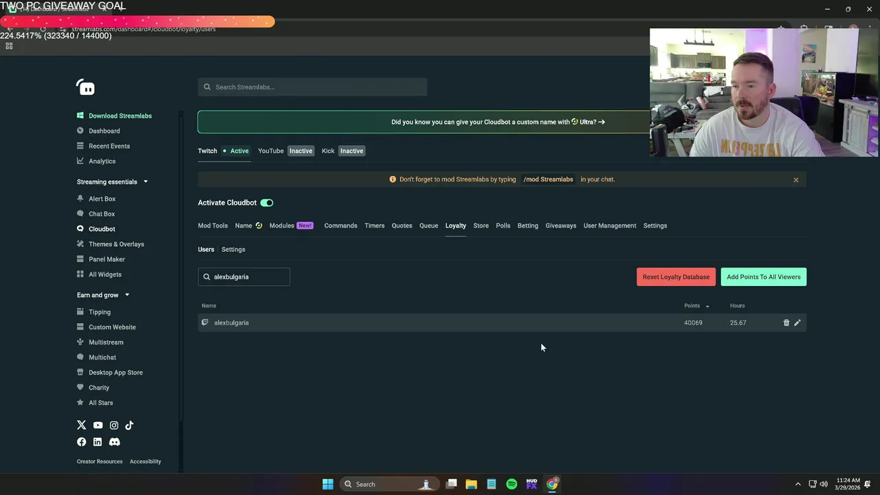The height and width of the screenshot is (495, 880).
Task: Focus the Search Streamlabs field
Action: coord(313,87)
